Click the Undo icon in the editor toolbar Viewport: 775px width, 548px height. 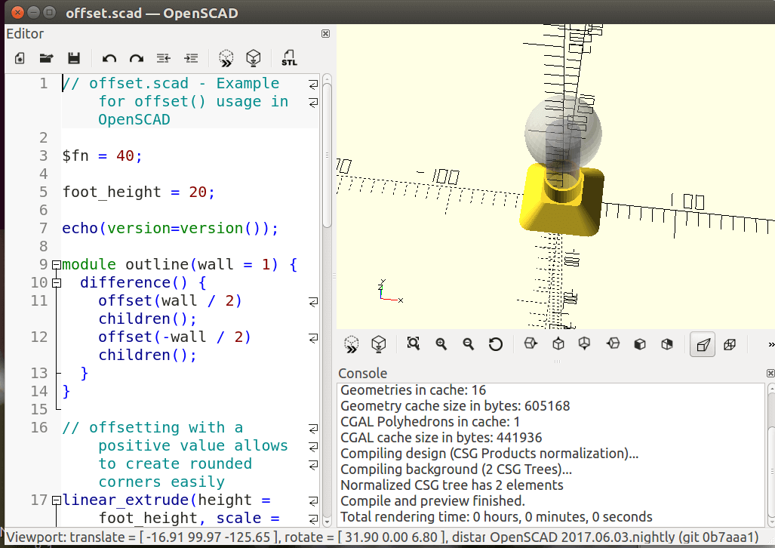109,58
